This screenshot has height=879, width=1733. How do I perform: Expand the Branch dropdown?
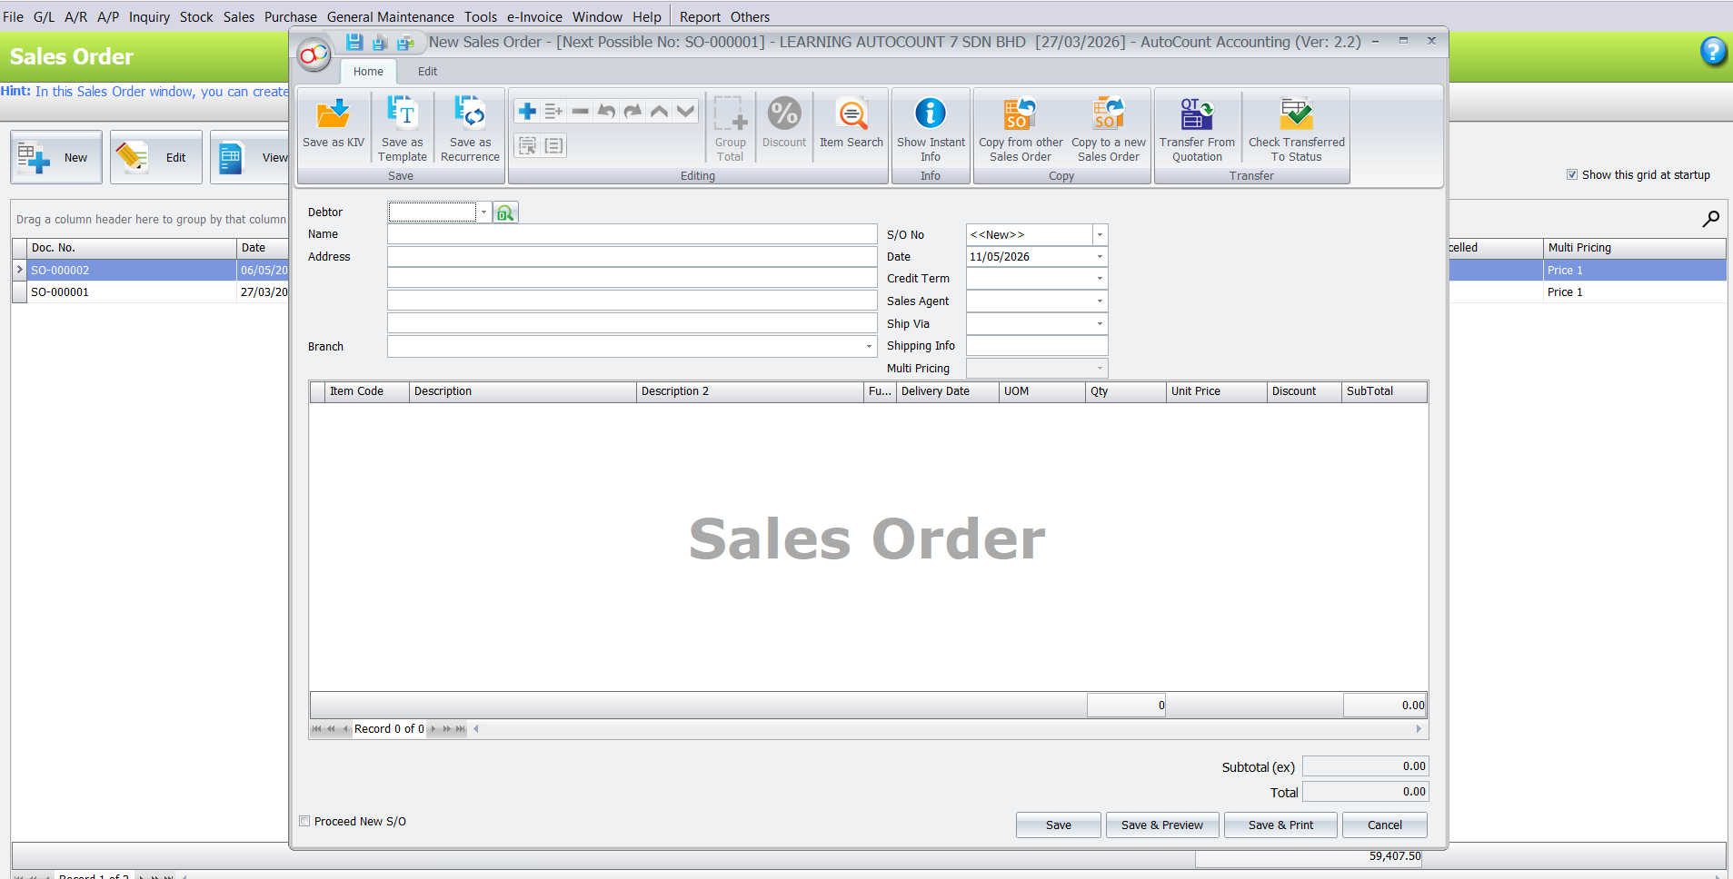tap(869, 347)
